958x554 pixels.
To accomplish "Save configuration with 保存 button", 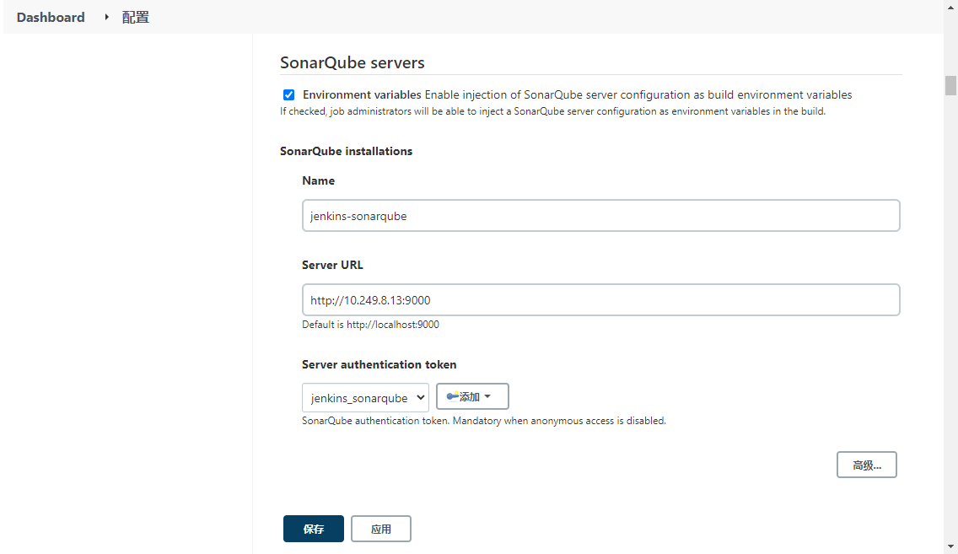I will click(314, 529).
